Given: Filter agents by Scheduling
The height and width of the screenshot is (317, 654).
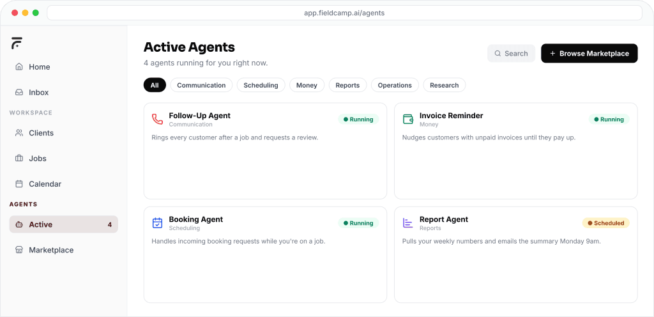Looking at the screenshot, I should 261,85.
